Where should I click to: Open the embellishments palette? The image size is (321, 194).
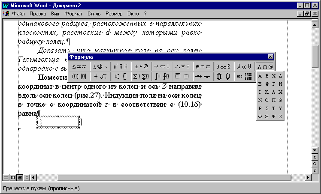point(121,66)
